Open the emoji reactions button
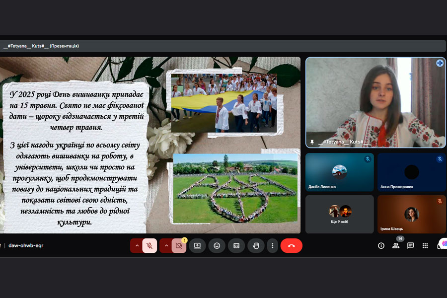The image size is (447, 298). pyautogui.click(x=217, y=246)
